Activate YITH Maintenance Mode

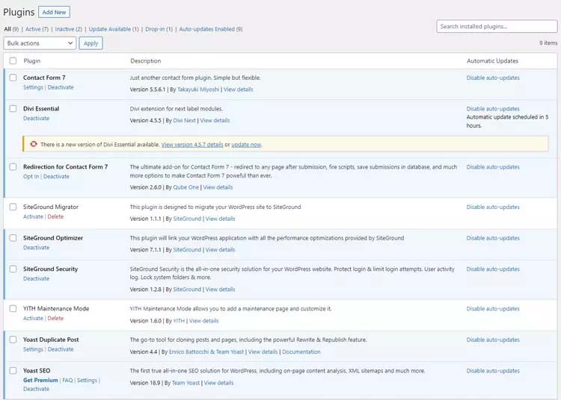click(33, 319)
